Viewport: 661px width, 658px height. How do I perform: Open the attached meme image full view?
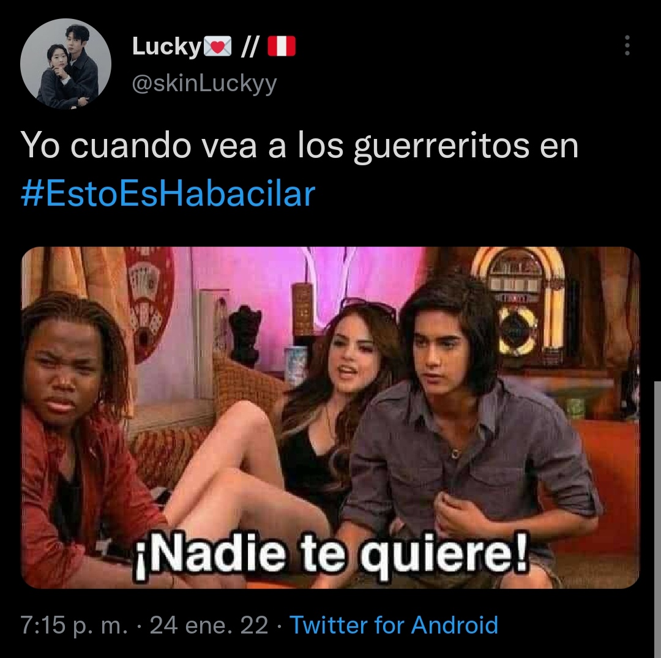[330, 417]
